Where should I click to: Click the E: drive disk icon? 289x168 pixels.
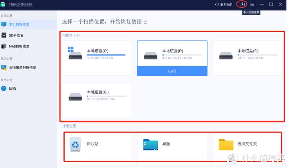coord(151,56)
